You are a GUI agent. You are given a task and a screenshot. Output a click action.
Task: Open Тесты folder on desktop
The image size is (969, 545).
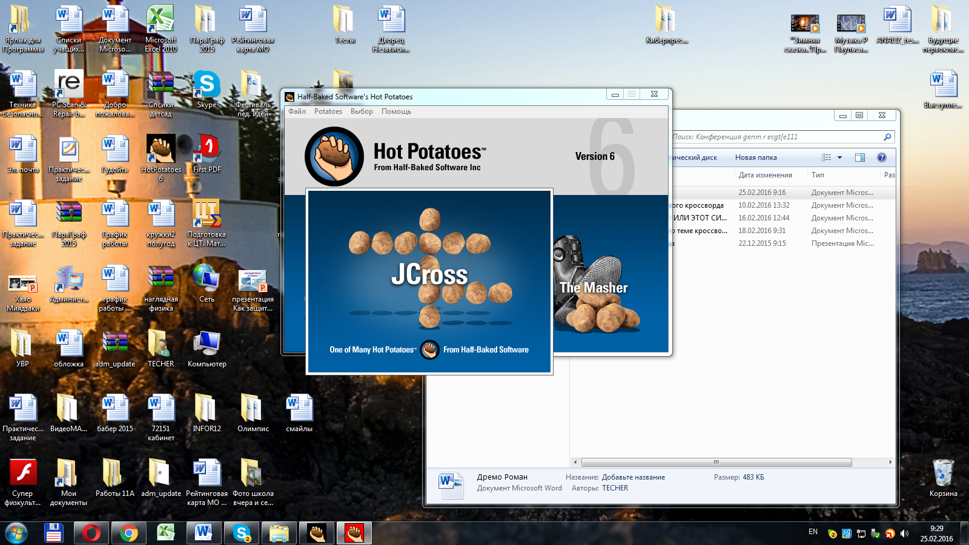coord(344,24)
